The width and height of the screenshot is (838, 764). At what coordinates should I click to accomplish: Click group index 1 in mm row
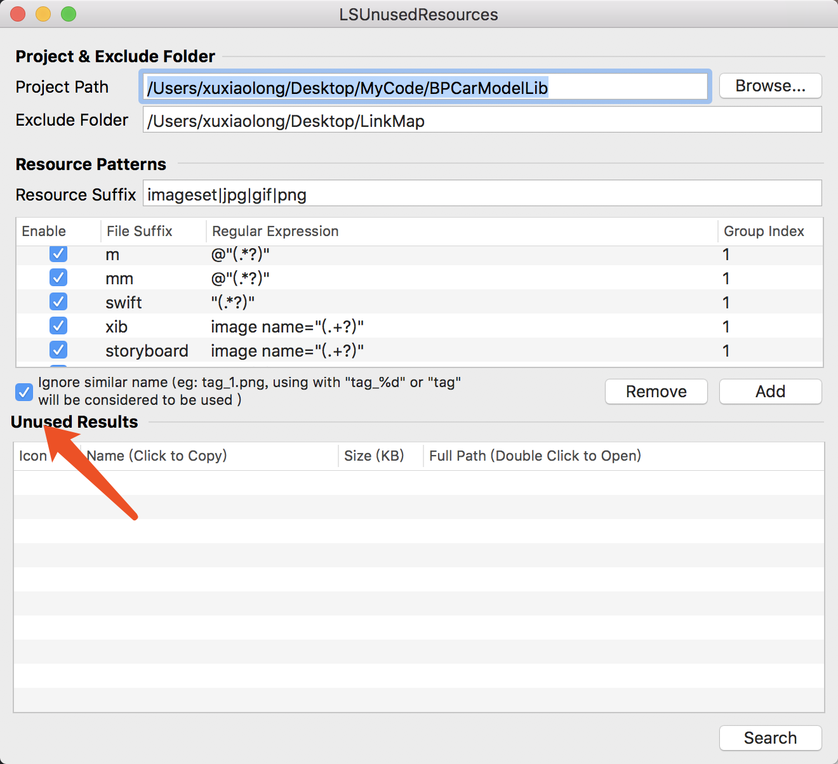726,279
